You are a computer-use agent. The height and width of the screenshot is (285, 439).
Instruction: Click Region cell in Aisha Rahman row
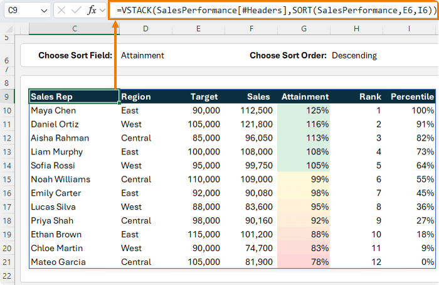(146, 138)
